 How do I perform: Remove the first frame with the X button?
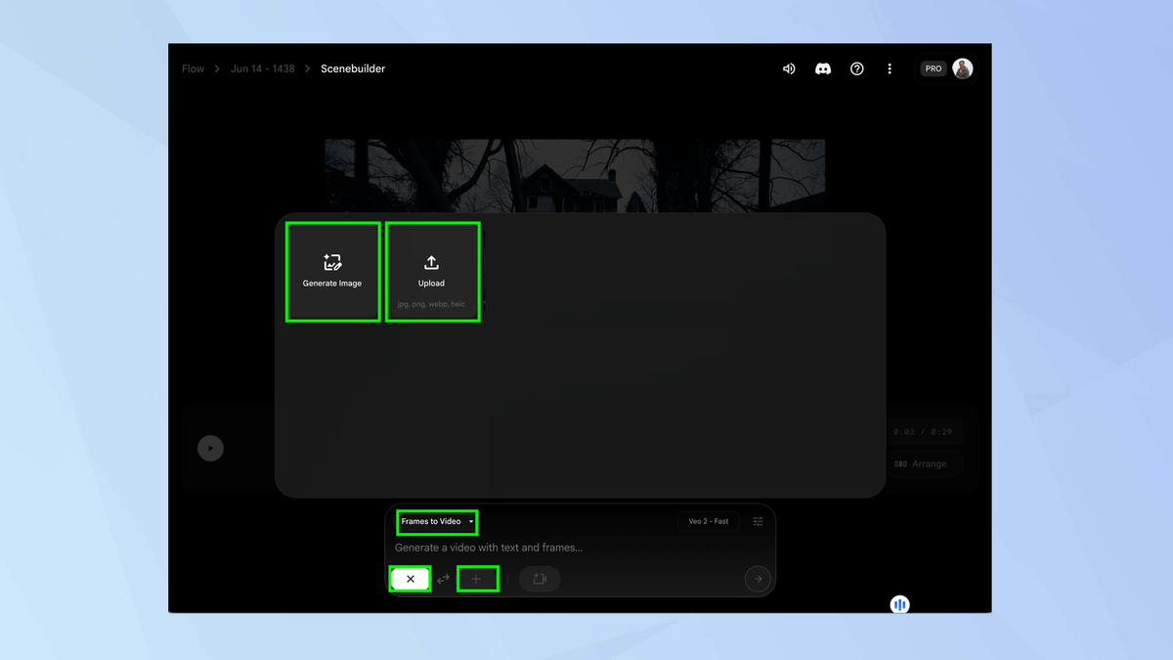tap(411, 579)
